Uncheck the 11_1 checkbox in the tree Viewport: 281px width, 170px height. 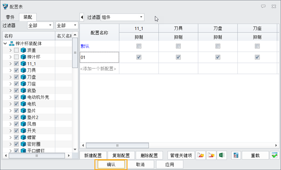pyautogui.click(x=16, y=64)
